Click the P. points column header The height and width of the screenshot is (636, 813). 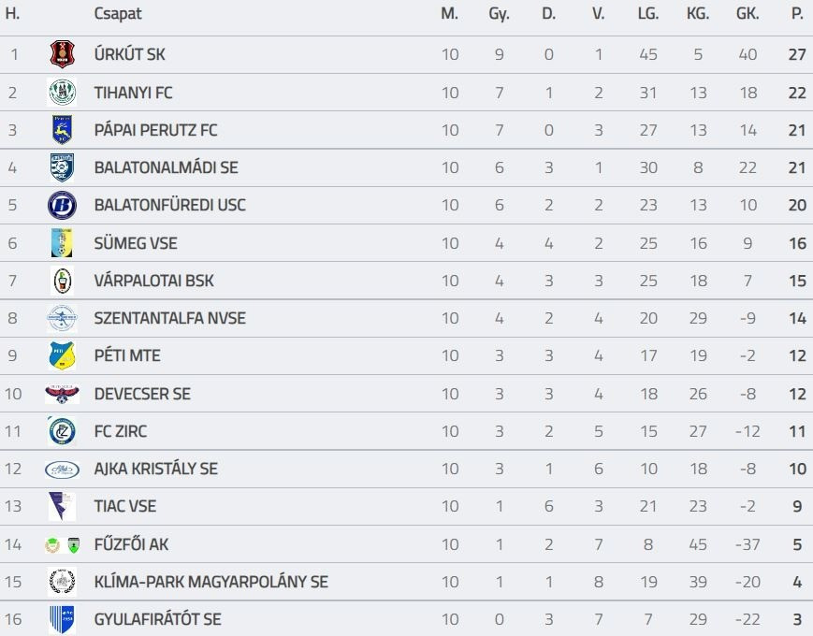click(x=797, y=14)
